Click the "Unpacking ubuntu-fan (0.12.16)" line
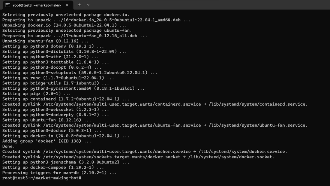Image resolution: width=330 pixels, height=186 pixels. pyautogui.click(x=45, y=41)
